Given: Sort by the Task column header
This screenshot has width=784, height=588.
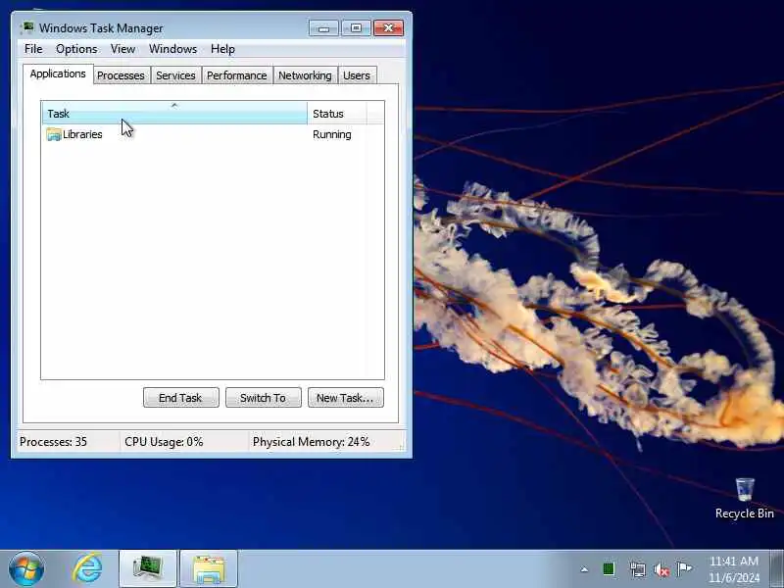Looking at the screenshot, I should pyautogui.click(x=174, y=114).
